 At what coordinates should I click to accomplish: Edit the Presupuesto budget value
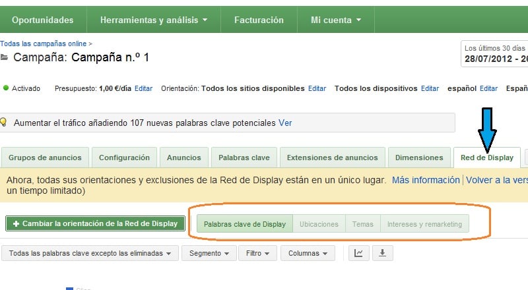click(x=143, y=88)
